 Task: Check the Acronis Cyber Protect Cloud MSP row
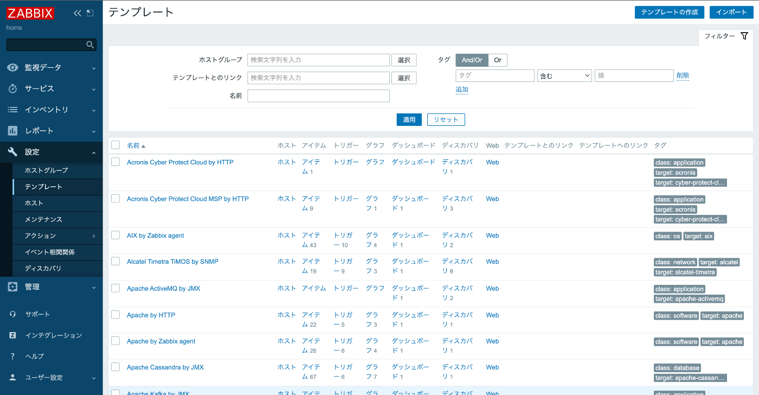coord(115,199)
